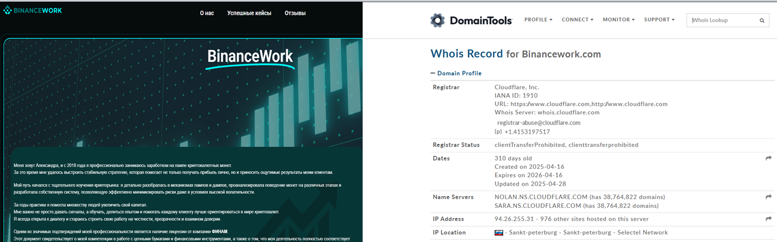The height and width of the screenshot is (242, 777).
Task: Open the PROFILE dropdown menu
Action: click(x=538, y=20)
